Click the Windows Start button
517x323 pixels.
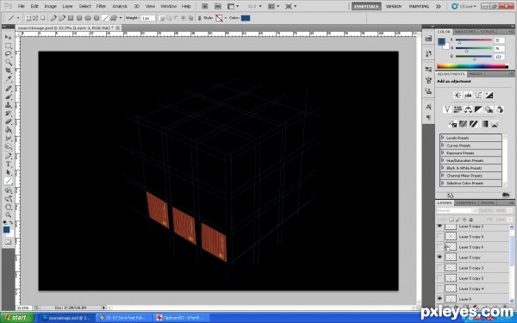(17, 318)
